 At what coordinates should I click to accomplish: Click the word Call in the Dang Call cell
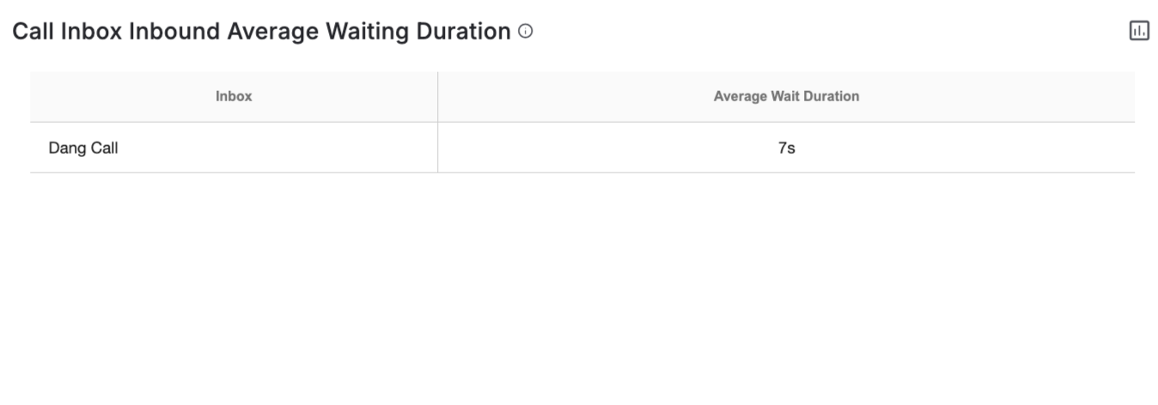pyautogui.click(x=104, y=148)
